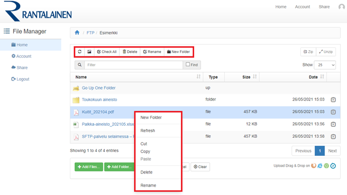
Task: Click action icon in Kuitit_202104.pdf row
Action: pyautogui.click(x=333, y=112)
